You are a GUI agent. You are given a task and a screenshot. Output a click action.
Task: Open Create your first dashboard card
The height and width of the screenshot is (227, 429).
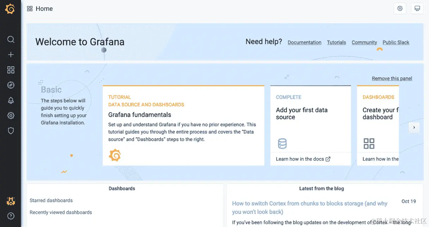click(378, 125)
